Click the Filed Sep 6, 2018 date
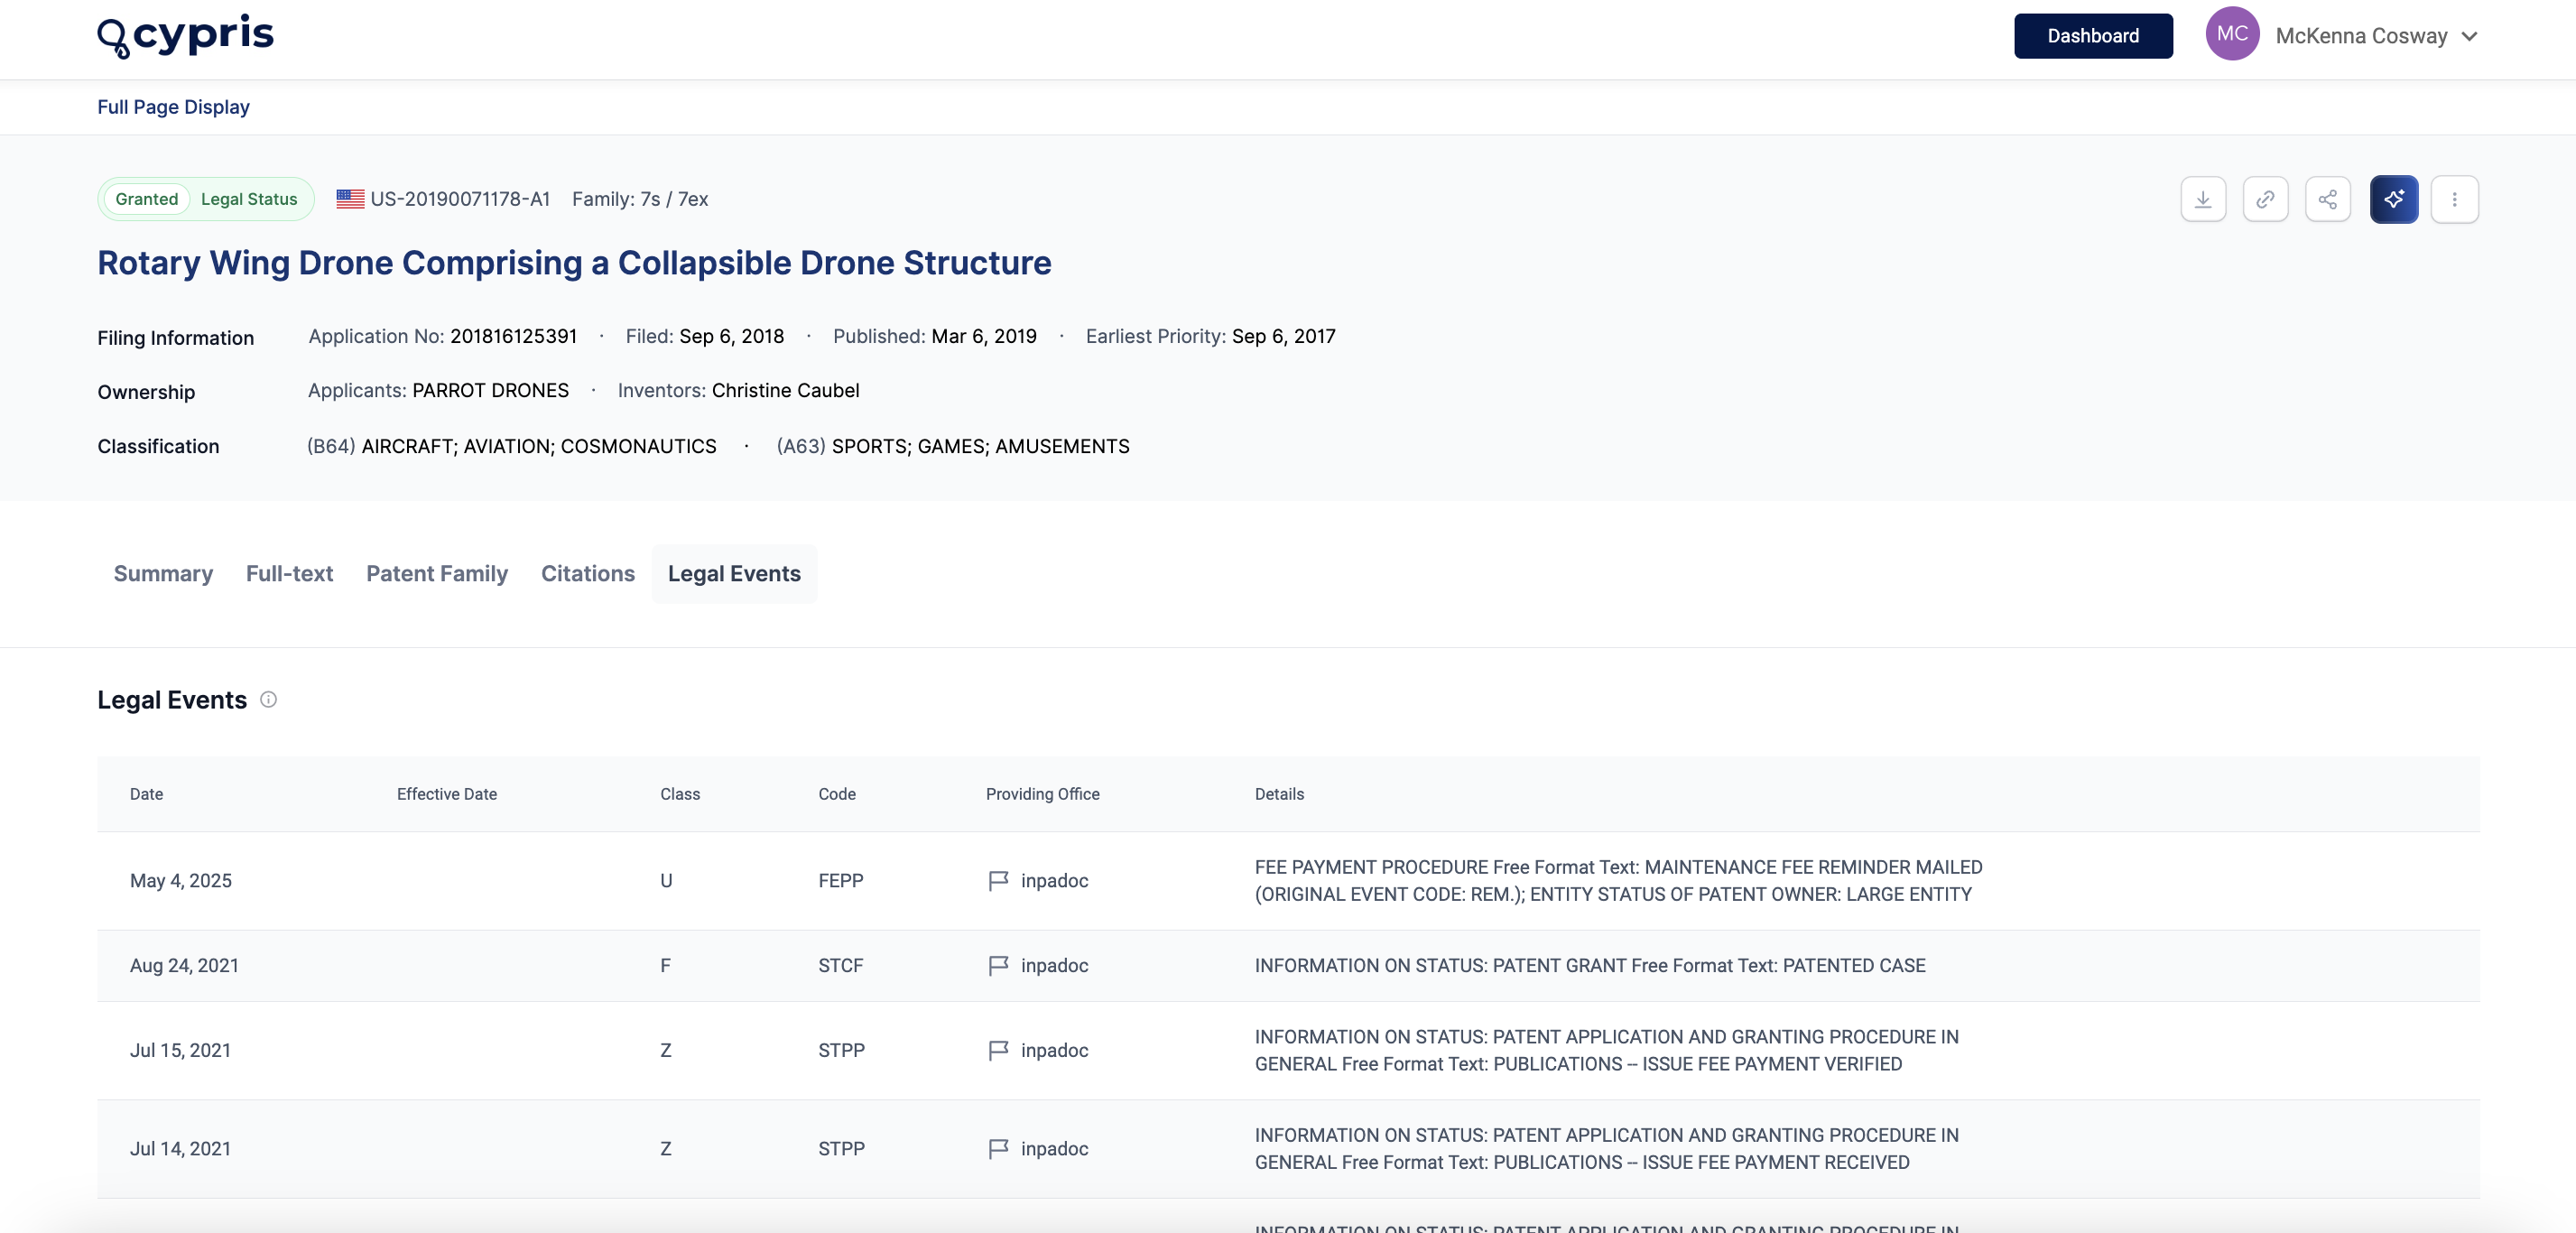2576x1233 pixels. click(x=731, y=337)
